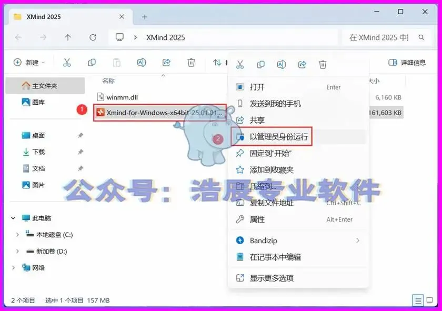Choose 发送到我的手机 menu entry
Screen dimensions: 442x311
coord(298,104)
